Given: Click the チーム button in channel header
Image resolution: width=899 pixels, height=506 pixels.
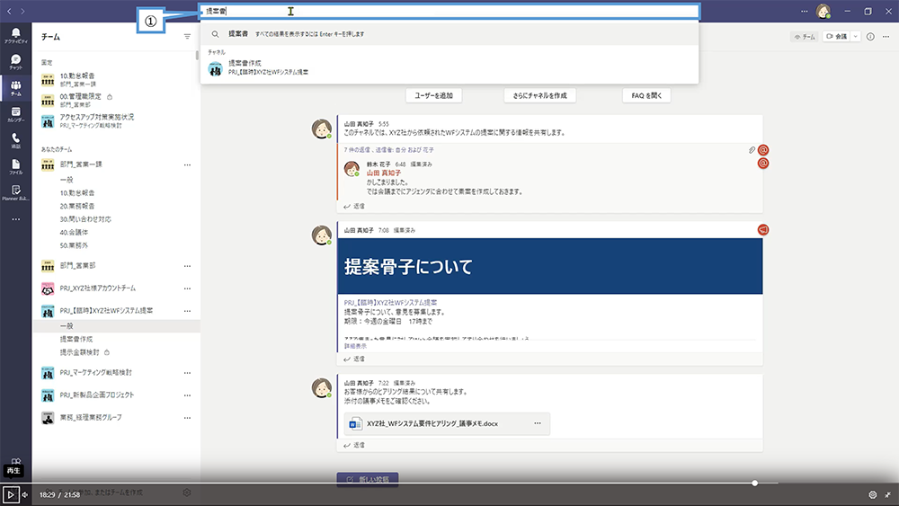Looking at the screenshot, I should pos(804,37).
